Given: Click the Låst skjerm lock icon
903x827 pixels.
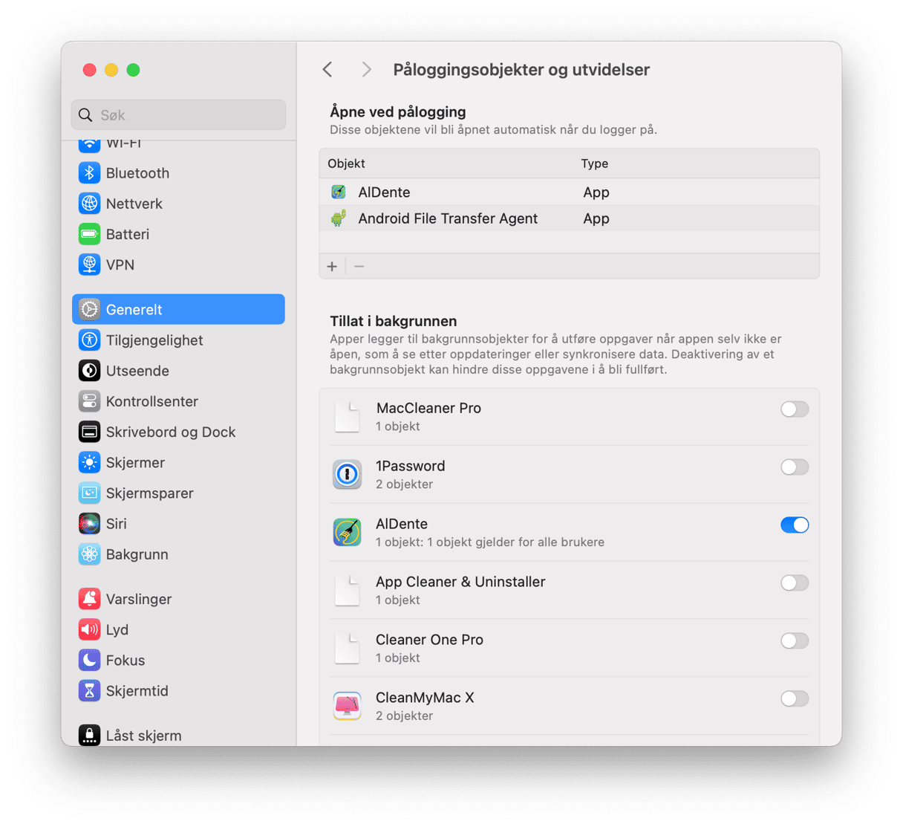Looking at the screenshot, I should pos(90,735).
